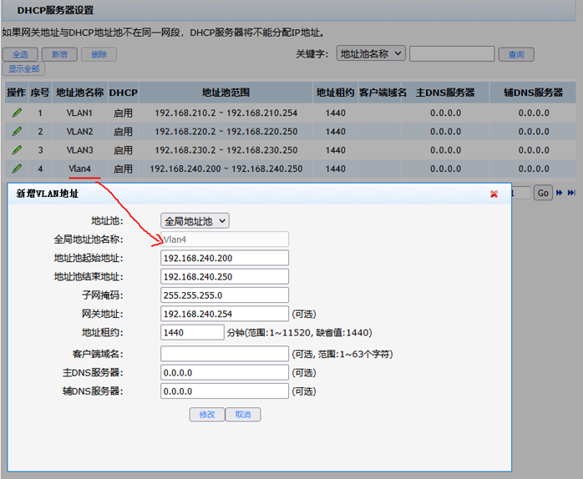The height and width of the screenshot is (479, 583).
Task: Click the 地址租约 field with 1440
Action: 192,332
